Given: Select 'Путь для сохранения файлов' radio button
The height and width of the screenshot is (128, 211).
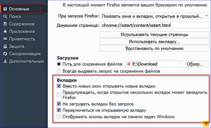Looking at the screenshot, I should point(59,64).
